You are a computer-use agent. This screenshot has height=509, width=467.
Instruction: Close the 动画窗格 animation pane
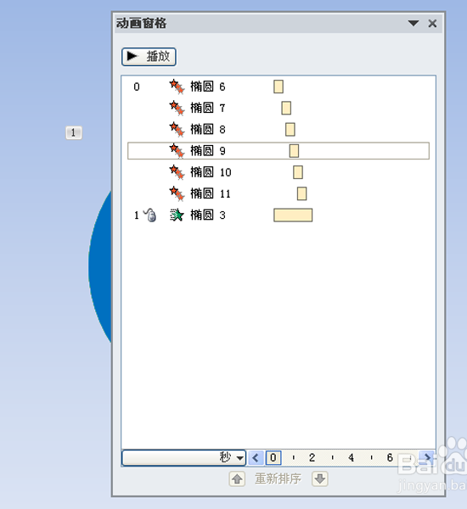pyautogui.click(x=432, y=24)
